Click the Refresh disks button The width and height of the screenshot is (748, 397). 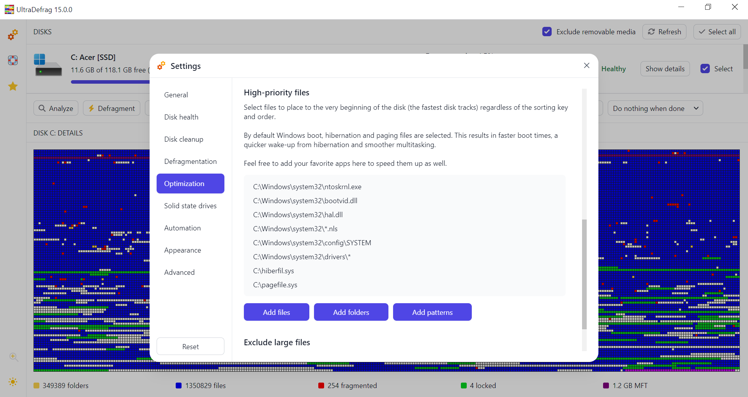[664, 32]
